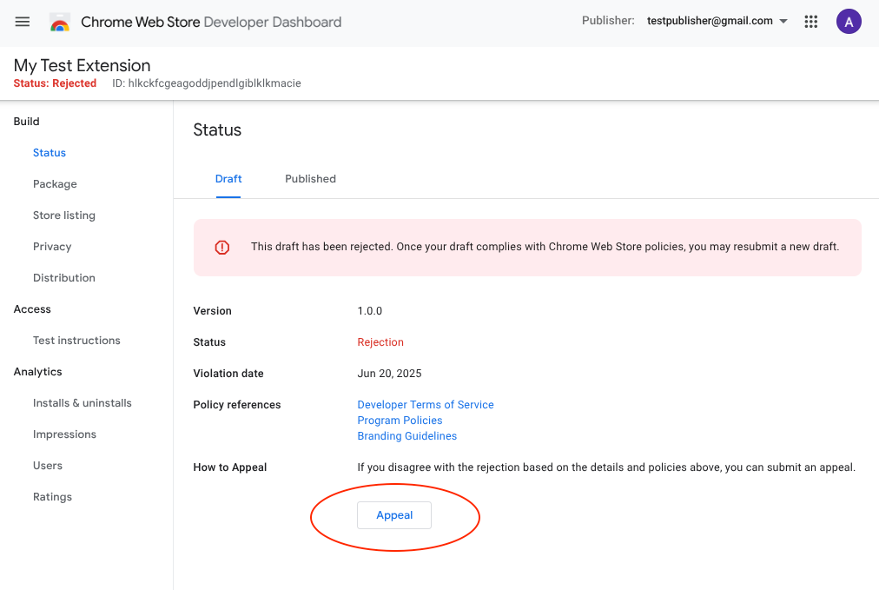Viewport: 879px width, 590px height.
Task: Open the hamburger navigation menu
Action: [22, 22]
